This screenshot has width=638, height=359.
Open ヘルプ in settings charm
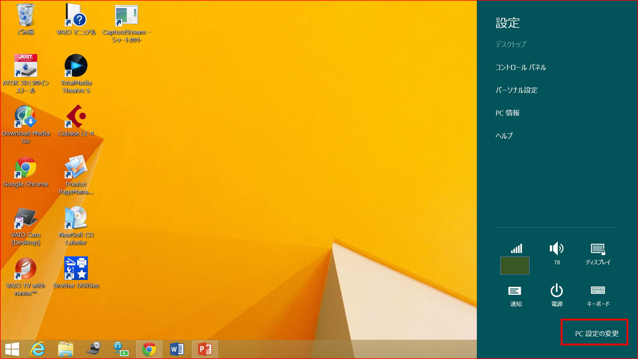(x=504, y=136)
